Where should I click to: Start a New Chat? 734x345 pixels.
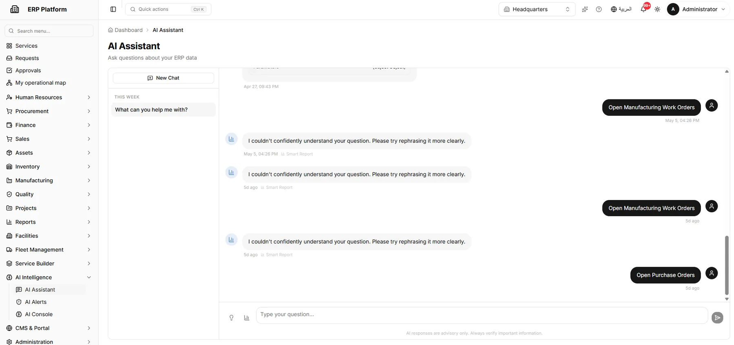coord(163,78)
